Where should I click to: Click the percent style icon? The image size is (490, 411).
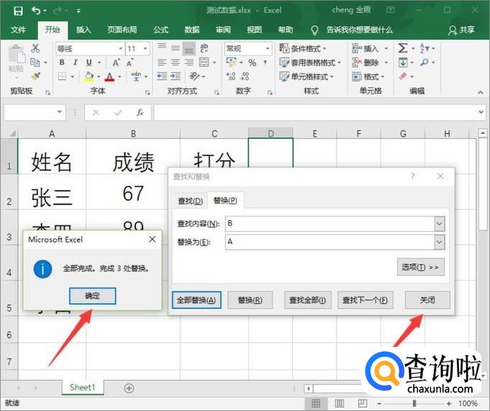coord(252,63)
